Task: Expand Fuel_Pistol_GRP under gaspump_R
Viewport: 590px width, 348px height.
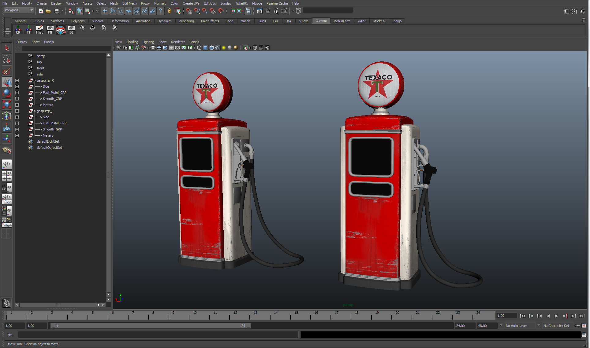Action: tap(17, 93)
